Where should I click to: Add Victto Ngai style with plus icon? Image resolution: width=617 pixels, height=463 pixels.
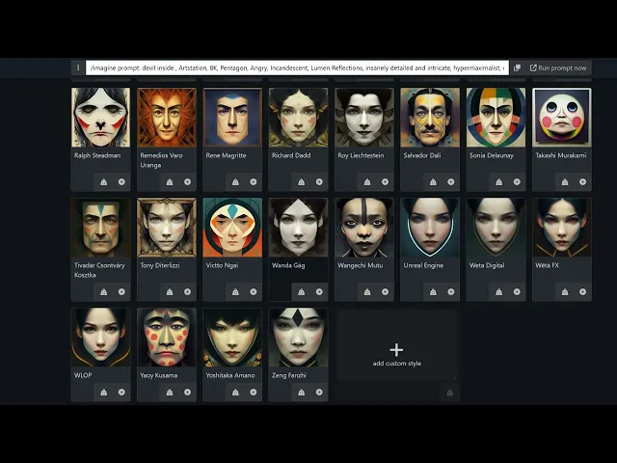[254, 291]
